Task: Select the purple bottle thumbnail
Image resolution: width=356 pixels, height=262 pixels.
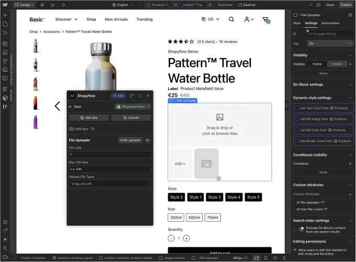Action: click(x=36, y=122)
